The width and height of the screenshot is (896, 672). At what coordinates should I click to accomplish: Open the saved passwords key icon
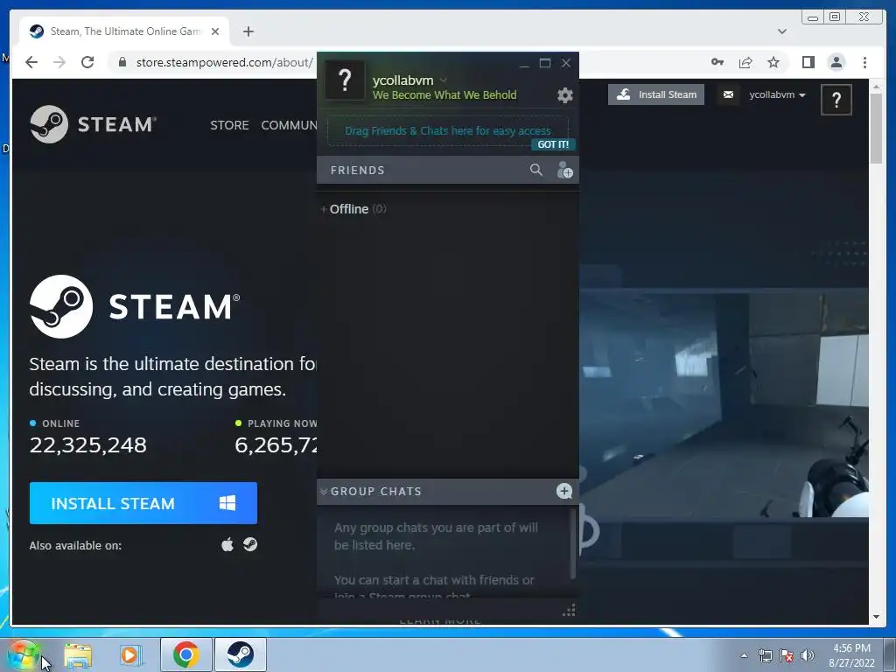(x=717, y=62)
